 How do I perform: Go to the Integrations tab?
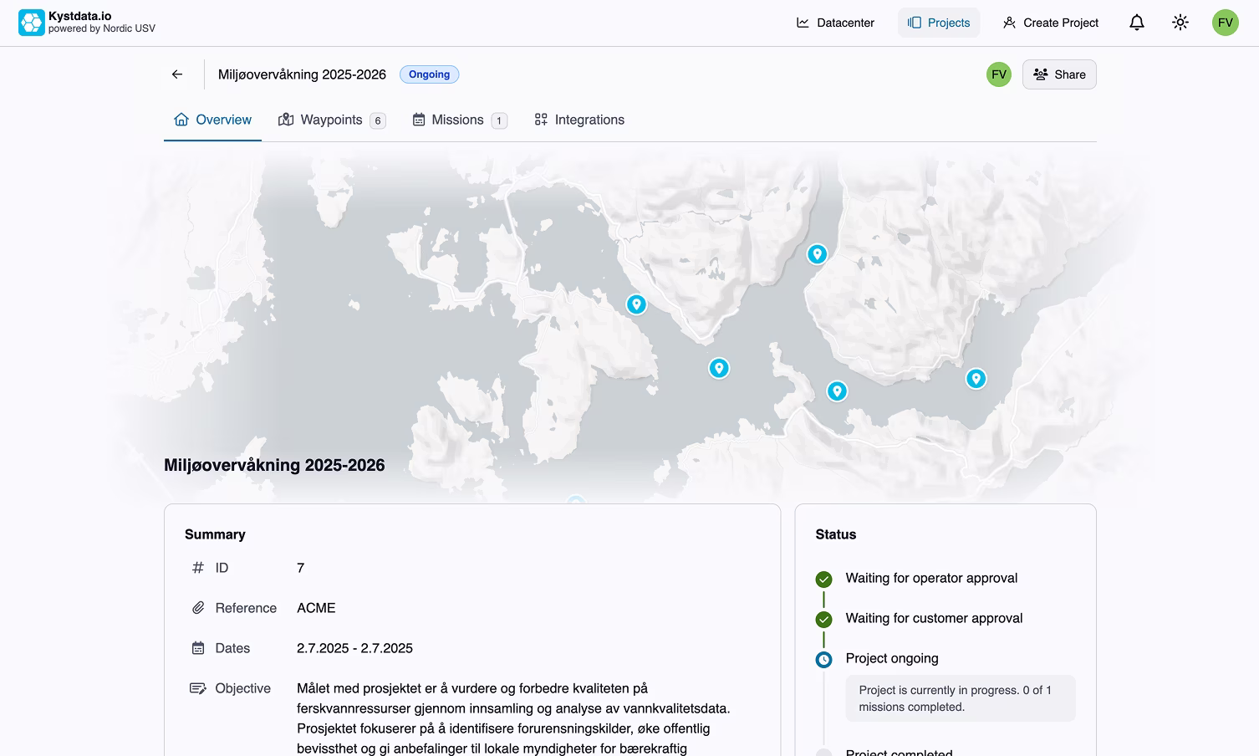(579, 120)
